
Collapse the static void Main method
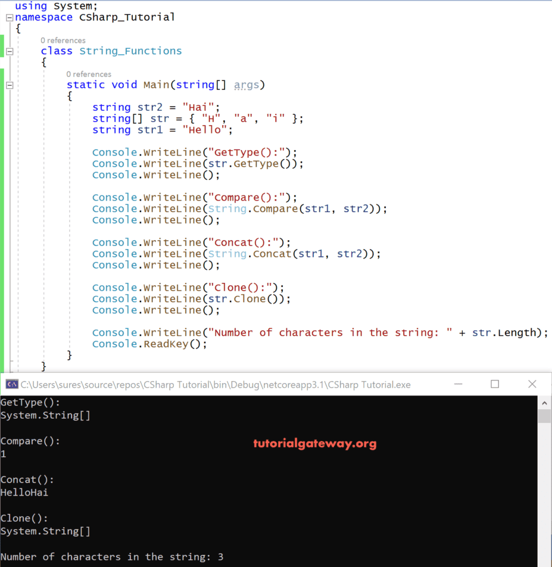[10, 85]
